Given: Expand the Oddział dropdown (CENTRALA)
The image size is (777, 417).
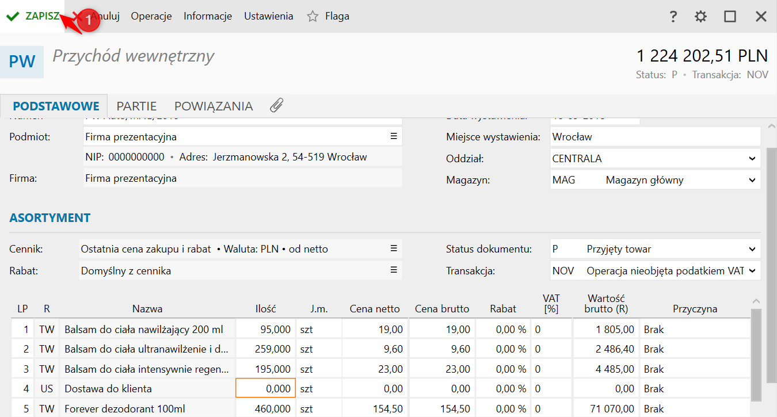Looking at the screenshot, I should (x=752, y=159).
